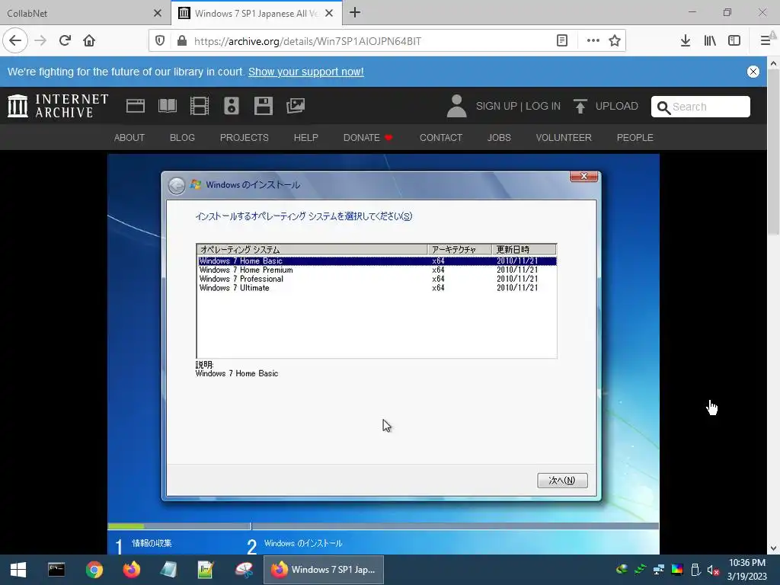
Task: Open the Software floppy disk icon
Action: [263, 106]
